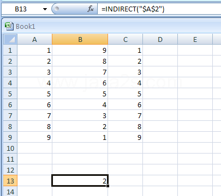The height and width of the screenshot is (196, 221).
Task: Select row 6 header
Action: tap(10, 105)
